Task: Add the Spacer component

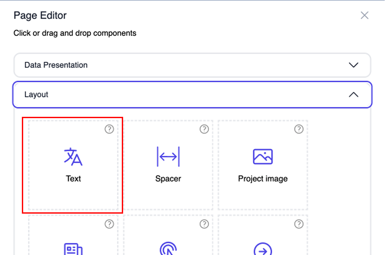Action: 168,165
